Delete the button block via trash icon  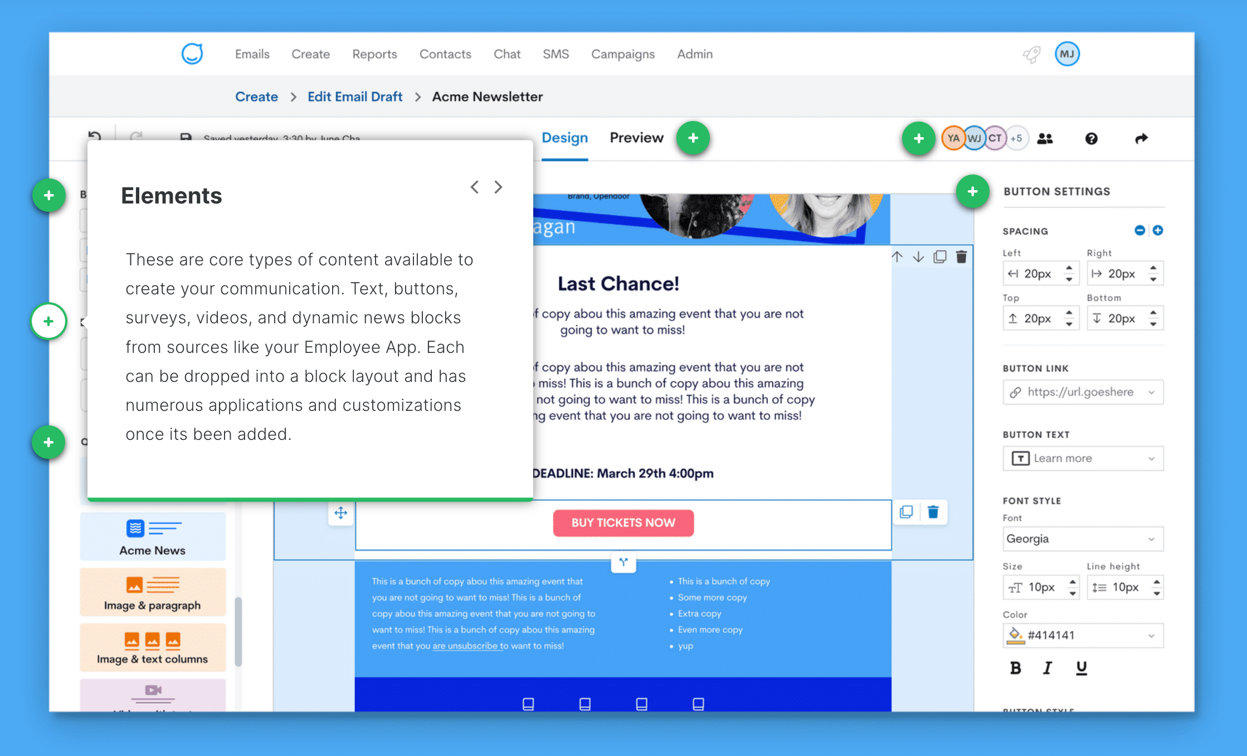[933, 512]
